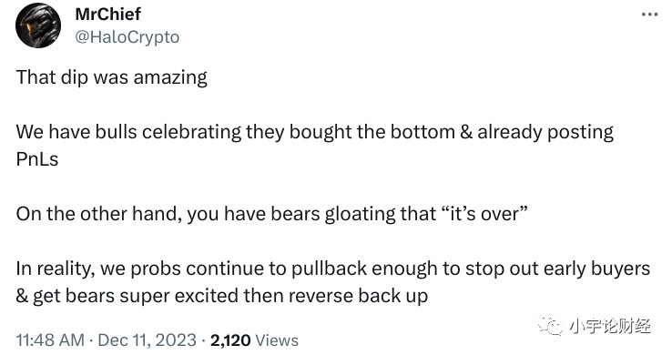This screenshot has height=355, width=672.
Task: Click the word "PnLs"
Action: coord(36,159)
